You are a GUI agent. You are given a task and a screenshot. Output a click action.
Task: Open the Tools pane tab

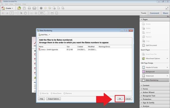tap(143, 13)
